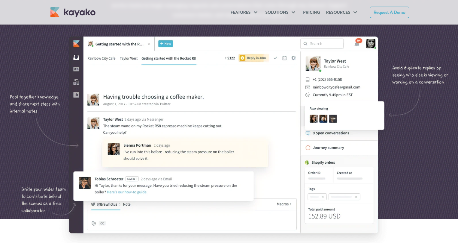458x243 pixels.
Task: Open the Pricing menu item
Action: tap(311, 12)
